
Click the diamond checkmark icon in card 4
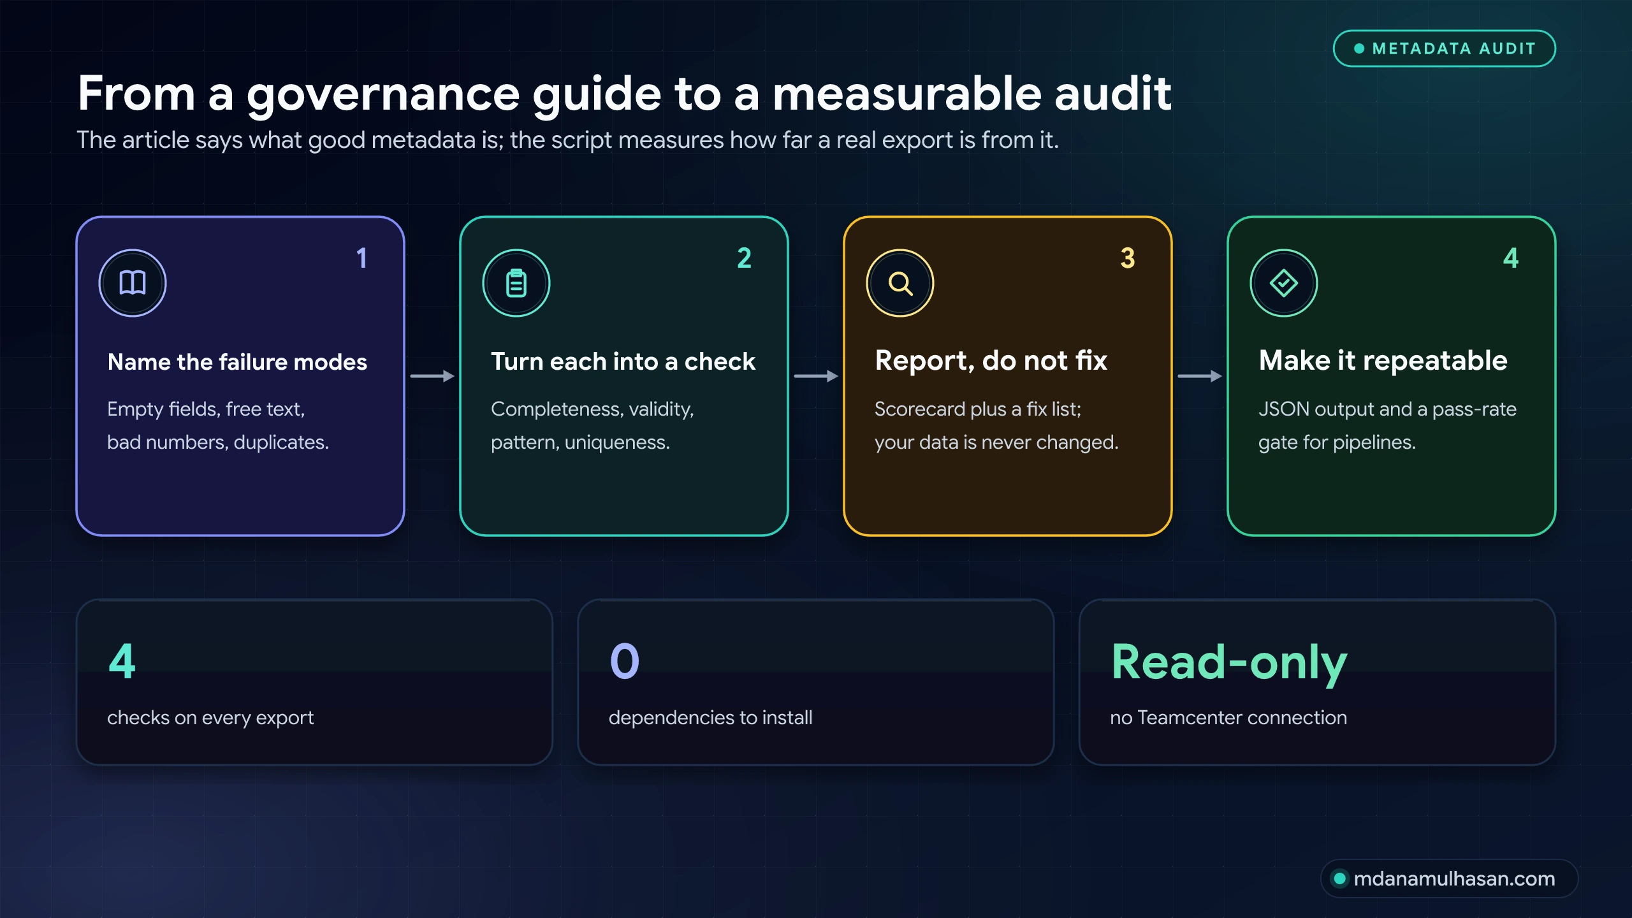tap(1284, 283)
